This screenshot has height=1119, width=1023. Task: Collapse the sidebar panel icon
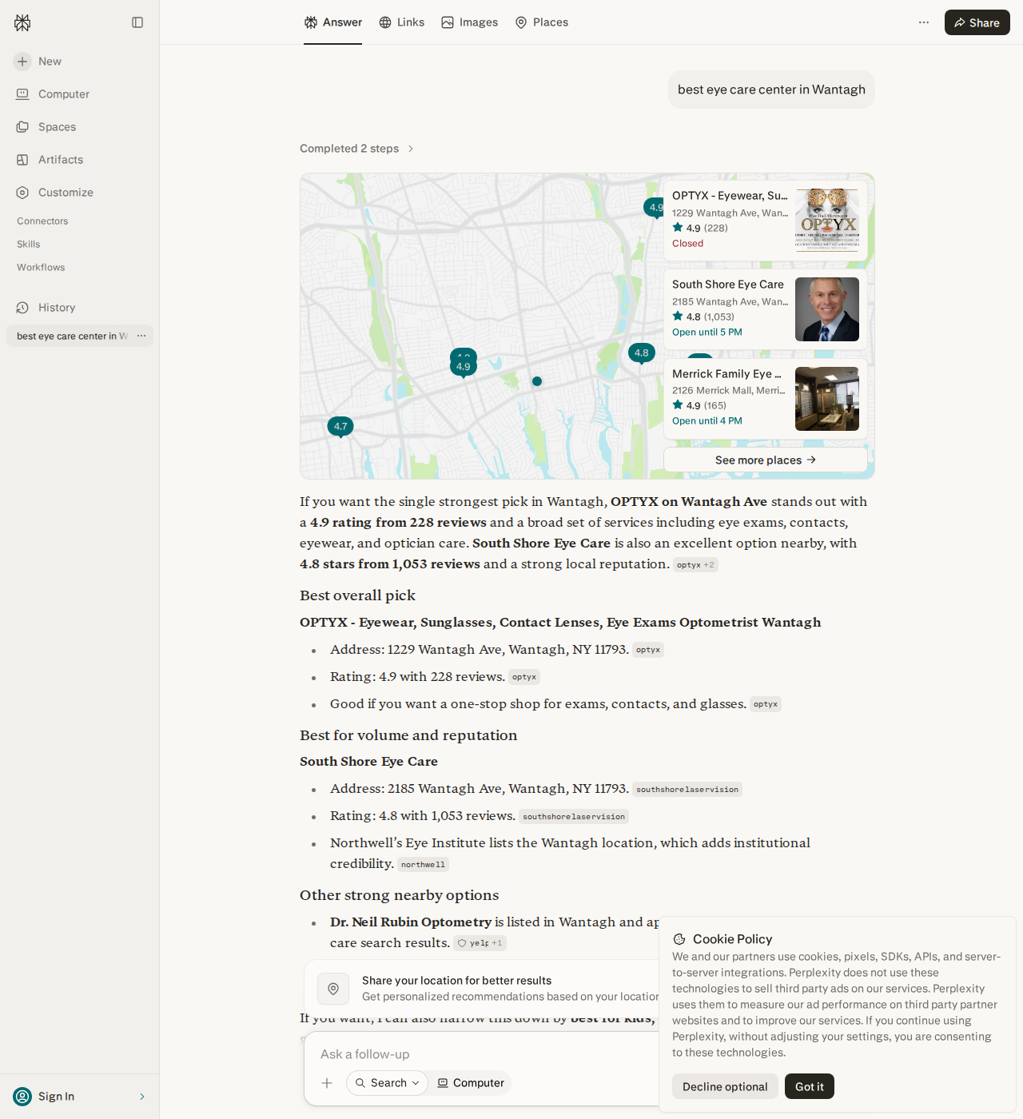[137, 22]
